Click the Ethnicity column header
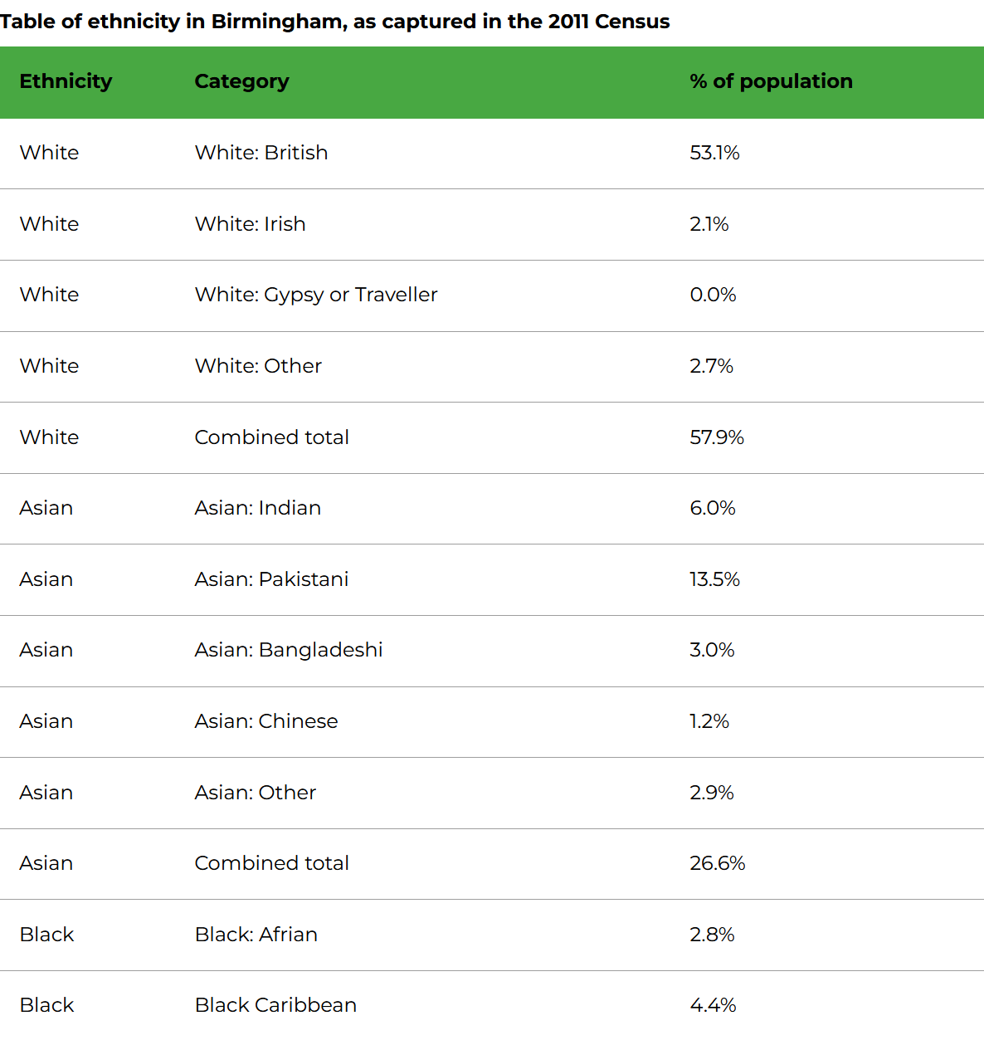This screenshot has height=1040, width=984. [x=66, y=81]
